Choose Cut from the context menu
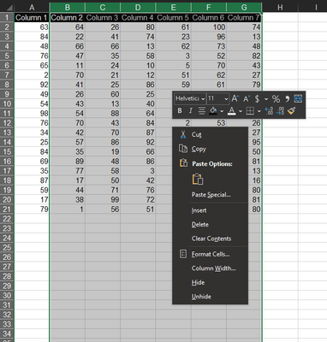The height and width of the screenshot is (342, 327). [x=210, y=134]
